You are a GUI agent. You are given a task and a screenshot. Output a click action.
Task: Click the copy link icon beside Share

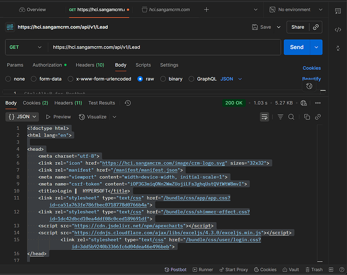[315, 27]
